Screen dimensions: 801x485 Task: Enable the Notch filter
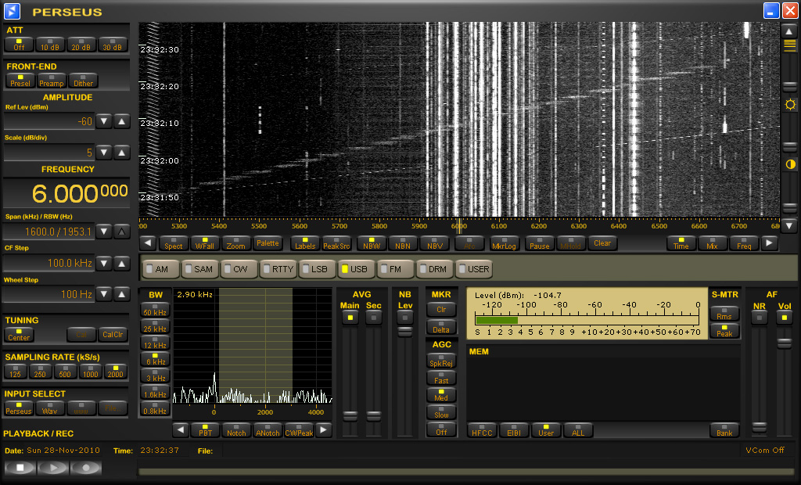pos(236,430)
